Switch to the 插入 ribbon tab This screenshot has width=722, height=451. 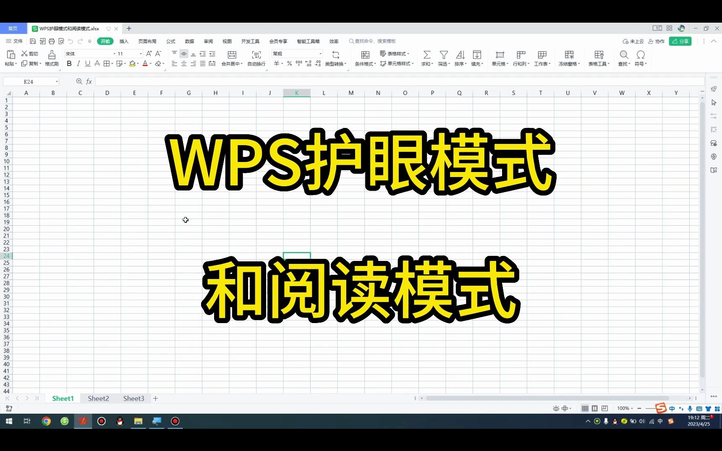pos(124,41)
